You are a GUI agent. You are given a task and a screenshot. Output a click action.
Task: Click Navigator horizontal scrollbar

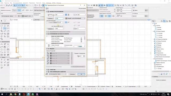161,71
